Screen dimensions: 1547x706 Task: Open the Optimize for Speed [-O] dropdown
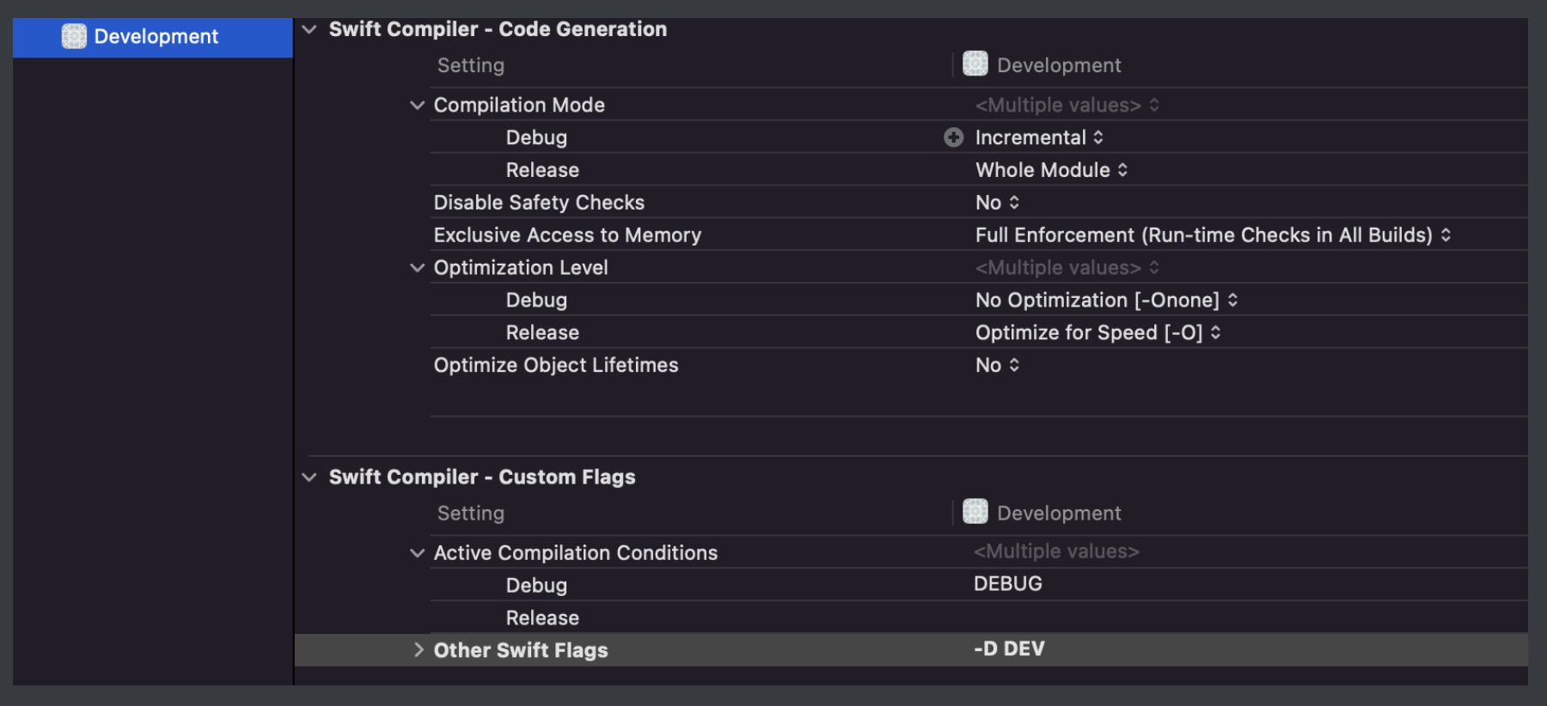click(x=1098, y=332)
